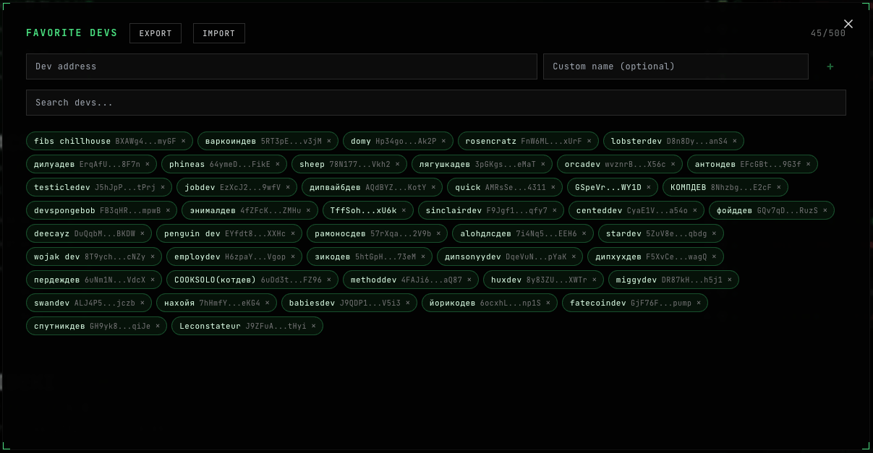Remove lobsterdev using its x icon
The image size is (873, 453).
pyautogui.click(x=735, y=141)
